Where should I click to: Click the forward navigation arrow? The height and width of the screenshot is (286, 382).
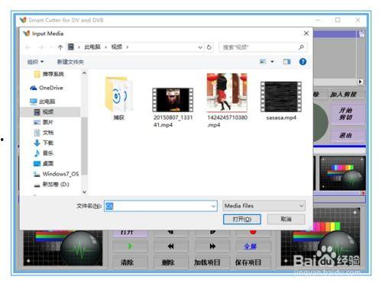tap(41, 47)
